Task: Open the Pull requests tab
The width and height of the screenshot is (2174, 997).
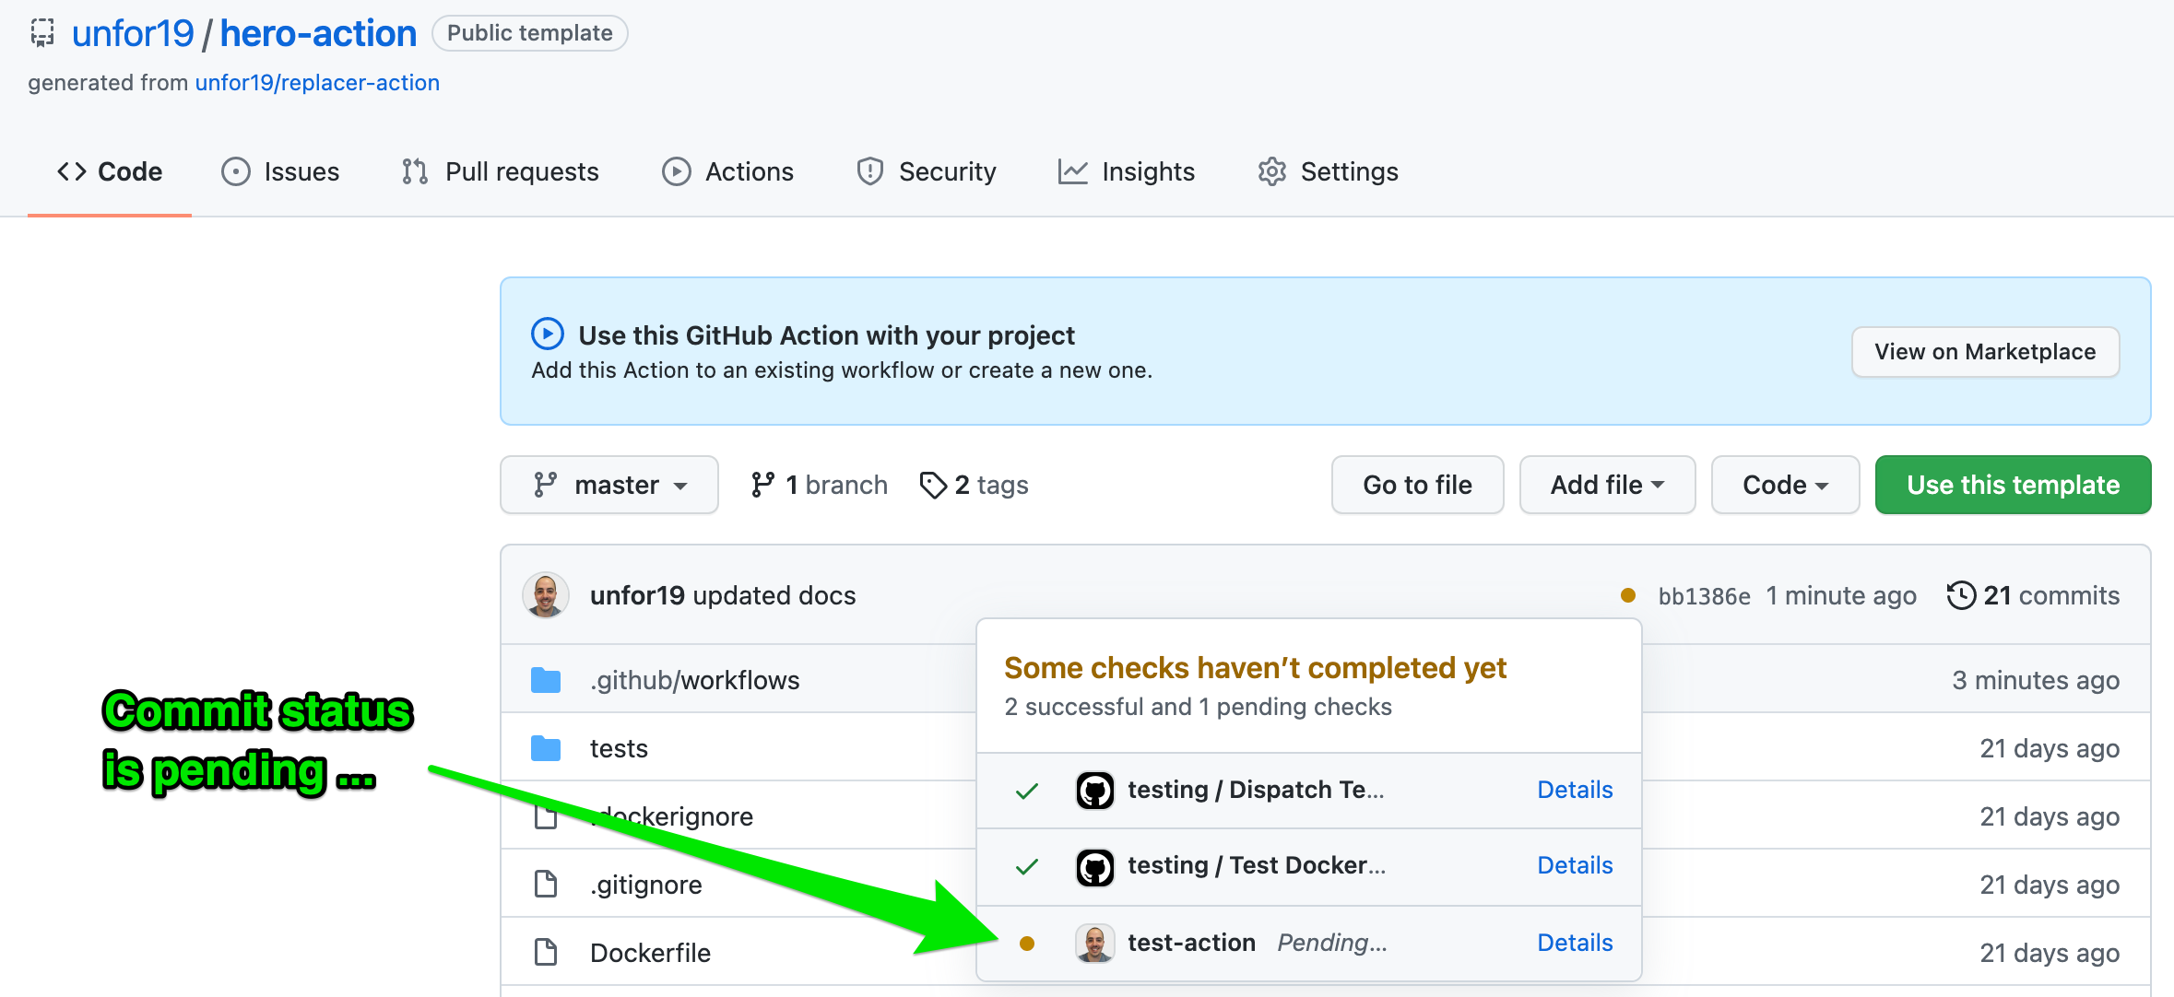Action: (x=501, y=171)
